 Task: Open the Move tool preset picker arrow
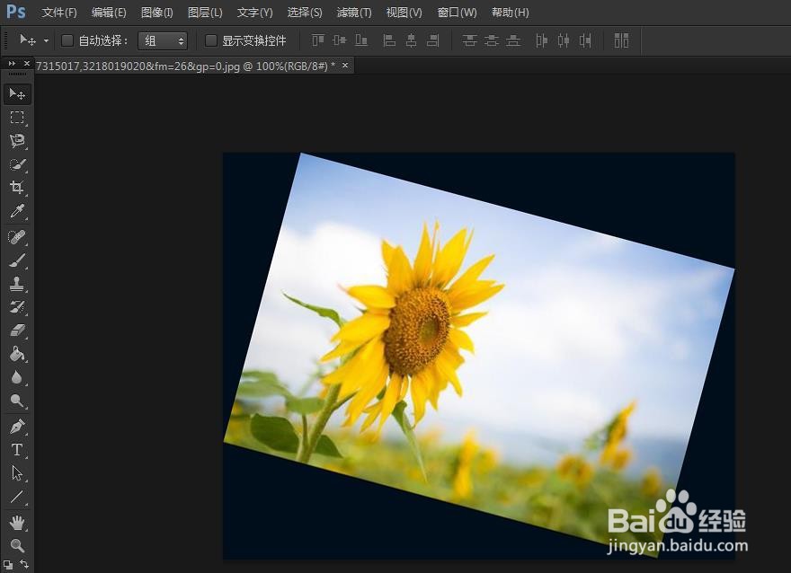click(46, 40)
